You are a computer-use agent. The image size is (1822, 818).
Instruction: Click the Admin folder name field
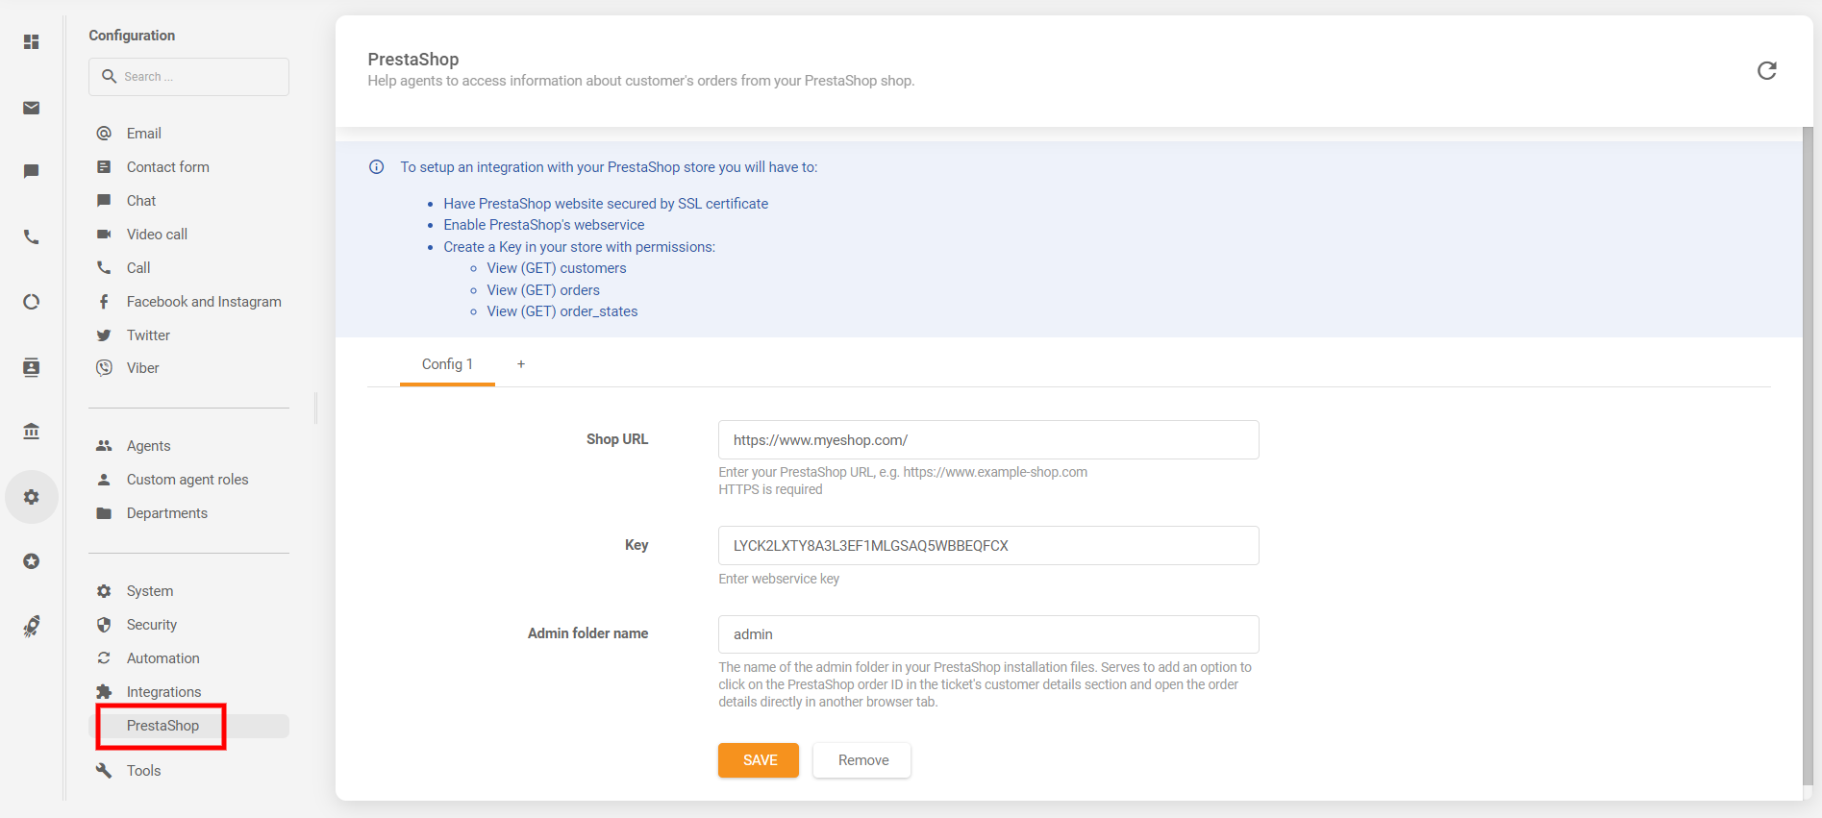(987, 634)
